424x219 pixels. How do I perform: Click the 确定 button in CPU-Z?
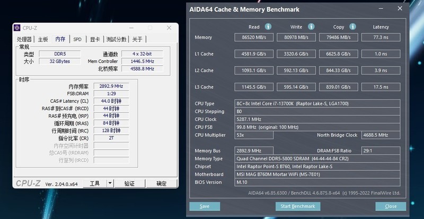coord(162,184)
